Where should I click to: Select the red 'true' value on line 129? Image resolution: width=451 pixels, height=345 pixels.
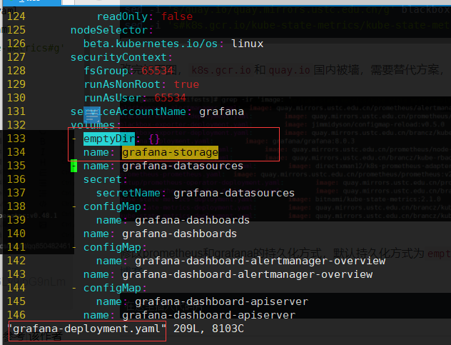(186, 84)
